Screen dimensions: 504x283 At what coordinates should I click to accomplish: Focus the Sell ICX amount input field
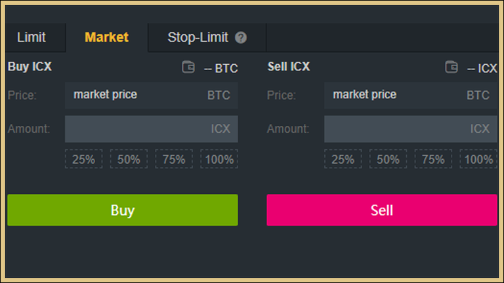pos(411,129)
